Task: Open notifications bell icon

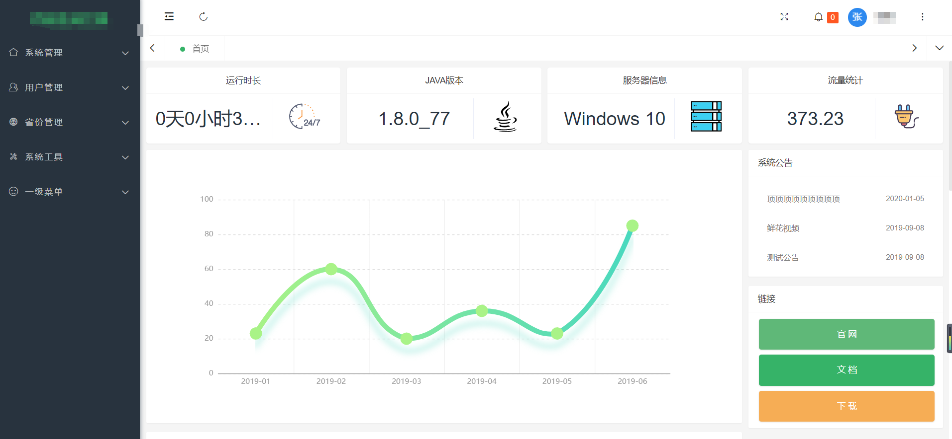Action: point(818,17)
